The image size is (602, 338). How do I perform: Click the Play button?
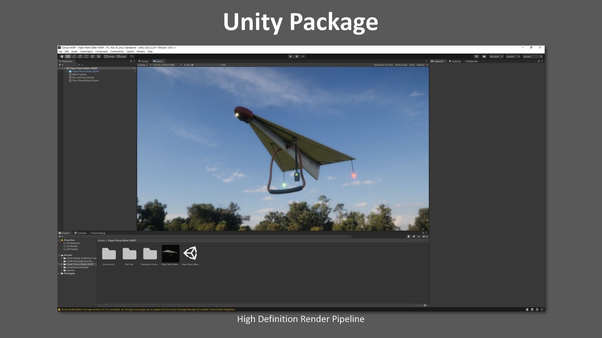coord(291,57)
